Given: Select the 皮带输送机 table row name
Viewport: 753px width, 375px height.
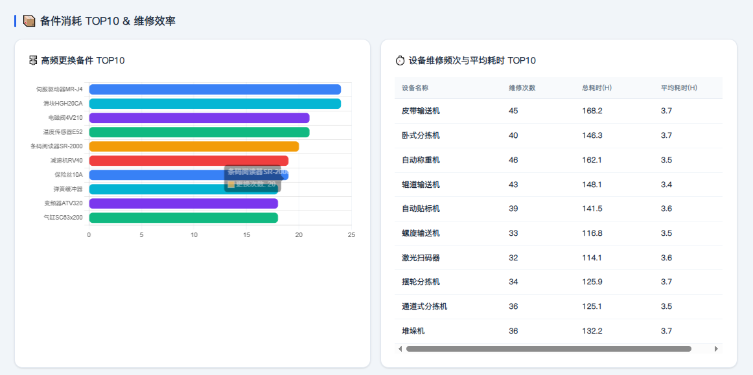Looking at the screenshot, I should [421, 111].
